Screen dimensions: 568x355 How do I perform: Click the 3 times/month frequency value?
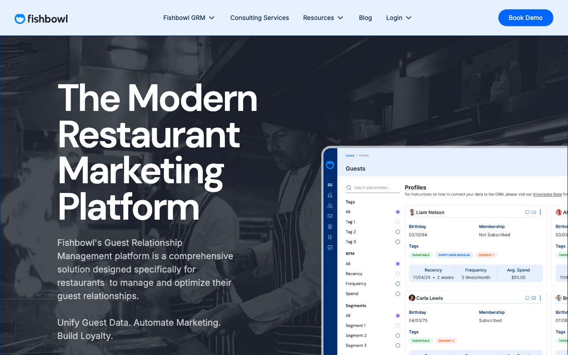[476, 277]
